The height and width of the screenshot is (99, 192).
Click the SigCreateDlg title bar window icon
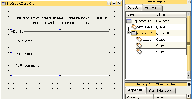coord(3,3)
